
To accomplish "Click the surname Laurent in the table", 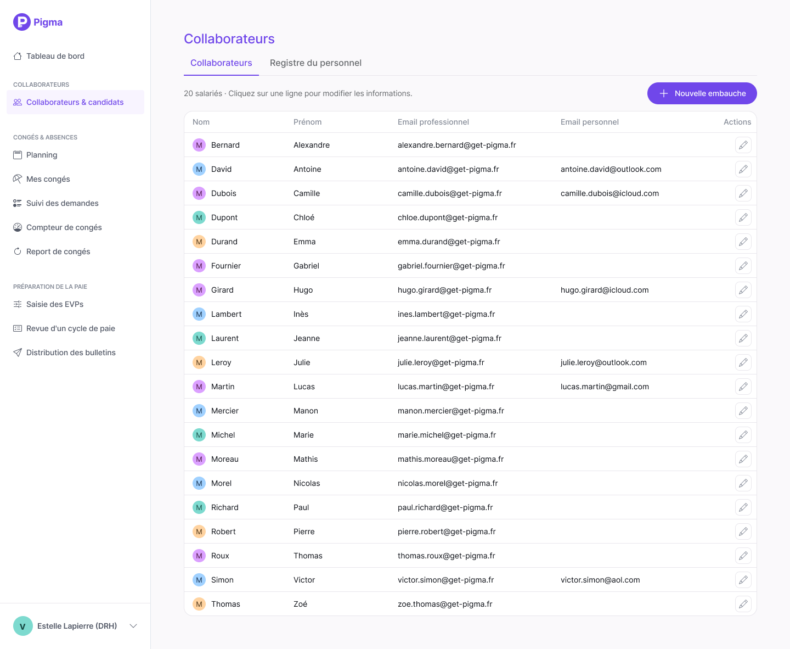I will (x=225, y=338).
